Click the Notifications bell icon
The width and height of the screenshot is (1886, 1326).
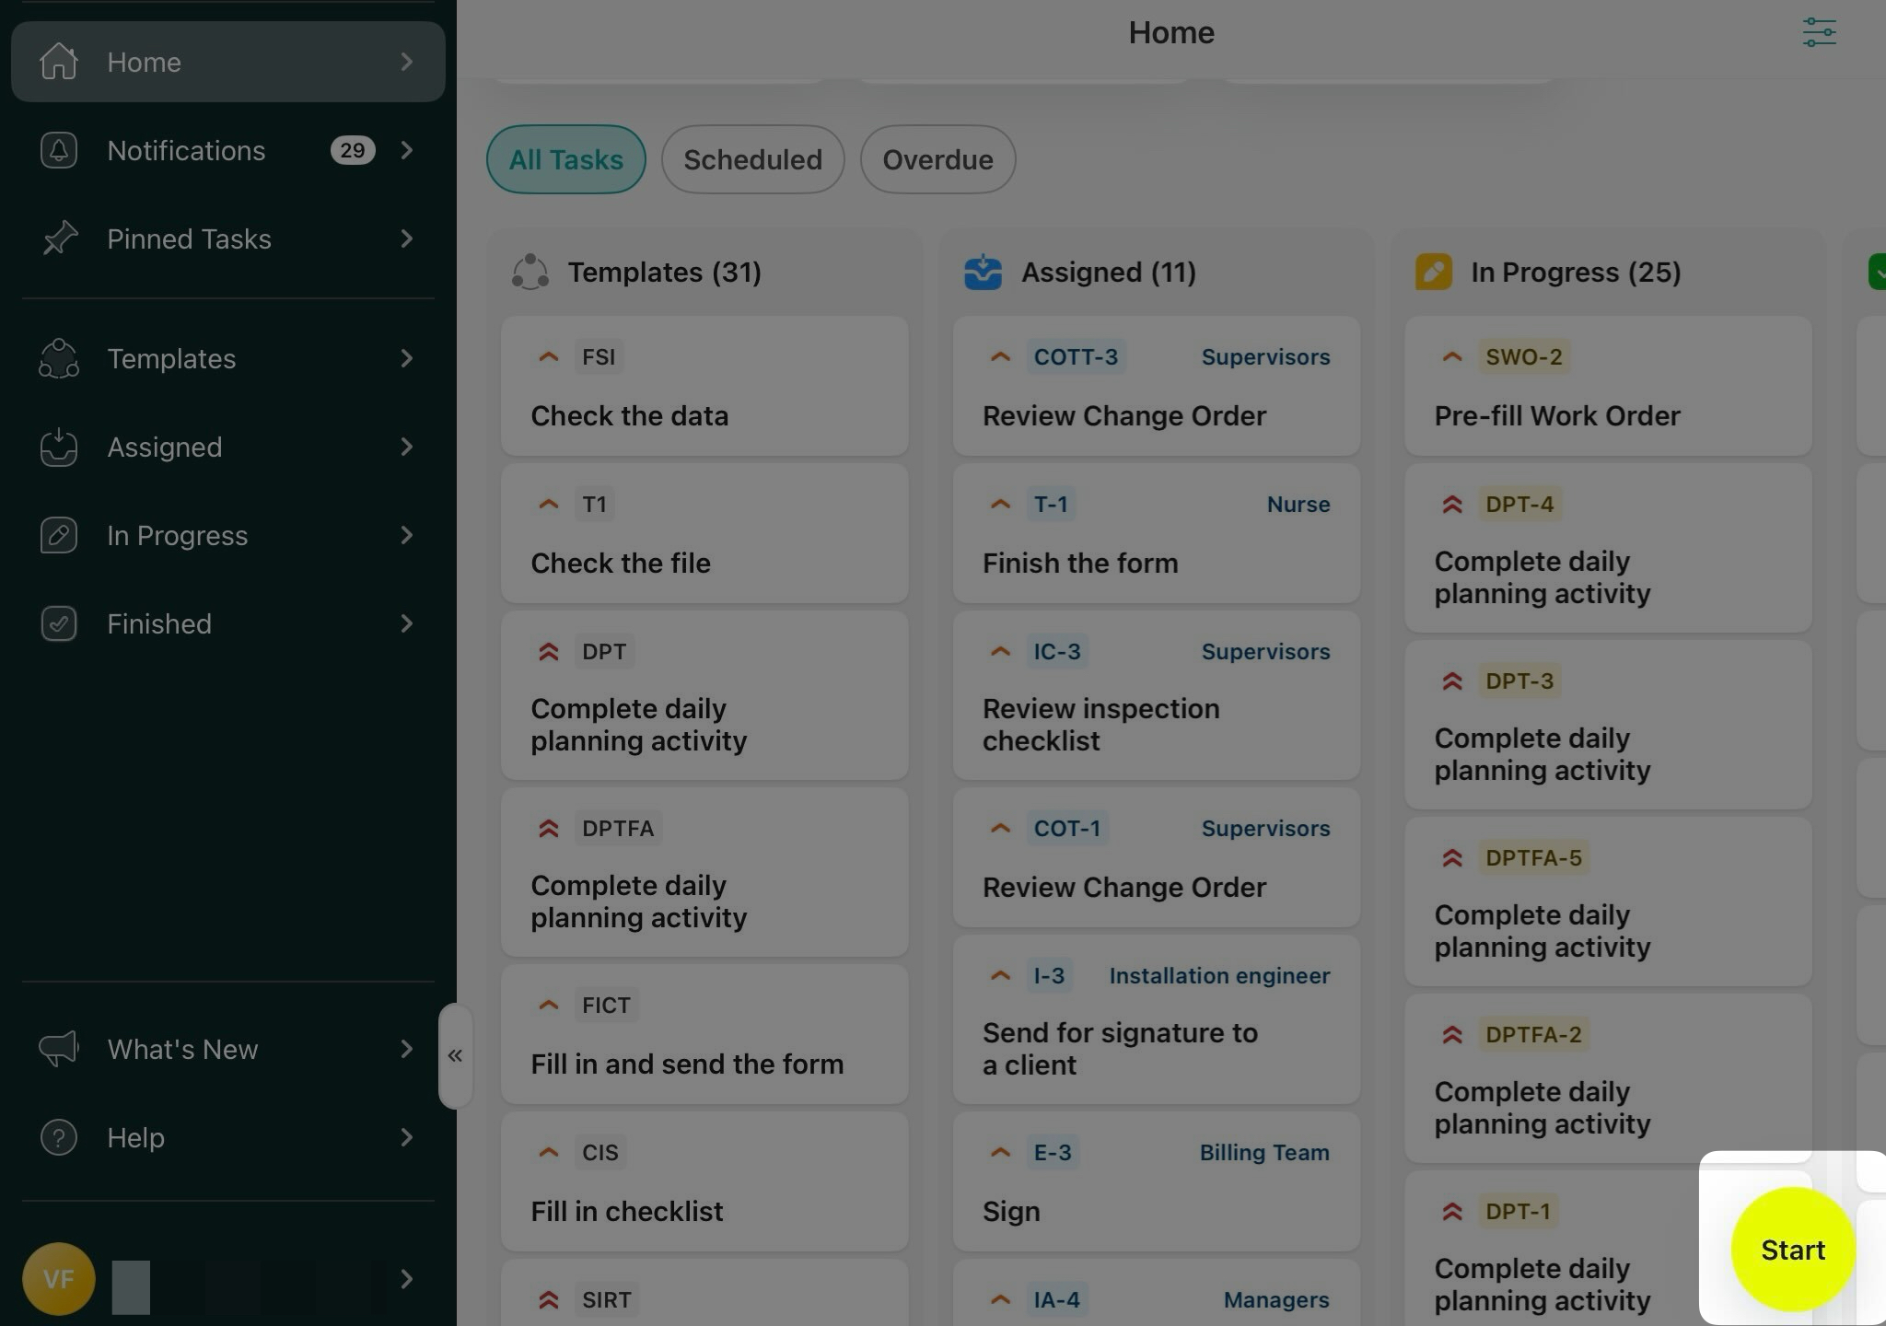point(58,150)
